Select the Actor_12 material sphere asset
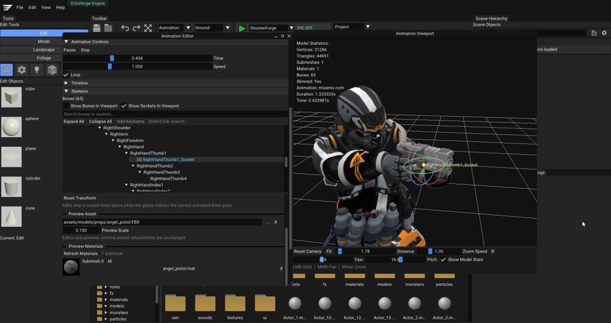 [354, 303]
